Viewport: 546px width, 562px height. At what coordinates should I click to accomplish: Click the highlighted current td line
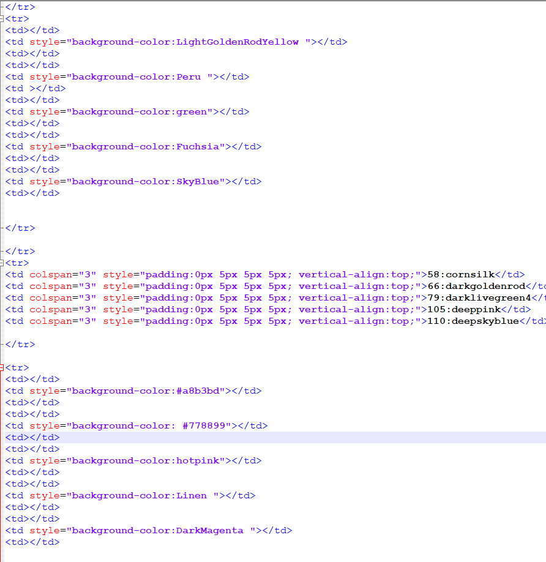(275, 438)
